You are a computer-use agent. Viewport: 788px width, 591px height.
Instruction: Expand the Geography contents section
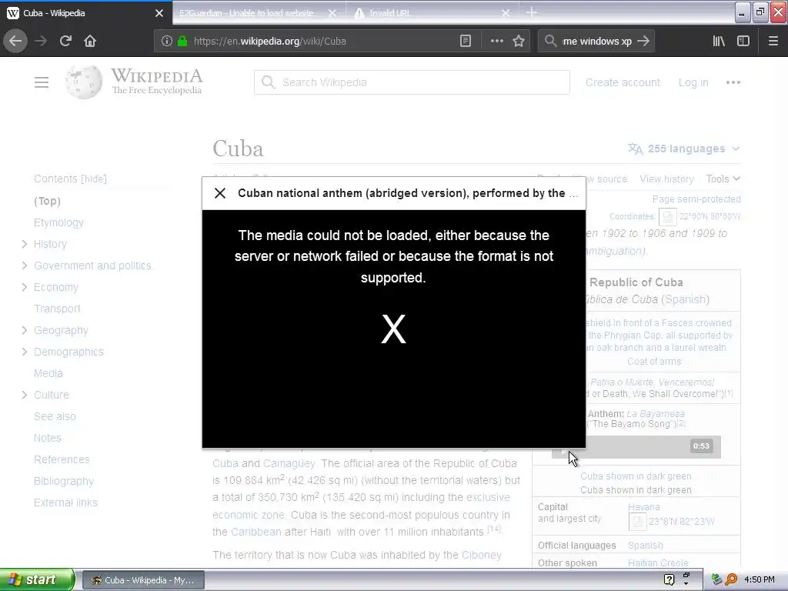click(24, 331)
